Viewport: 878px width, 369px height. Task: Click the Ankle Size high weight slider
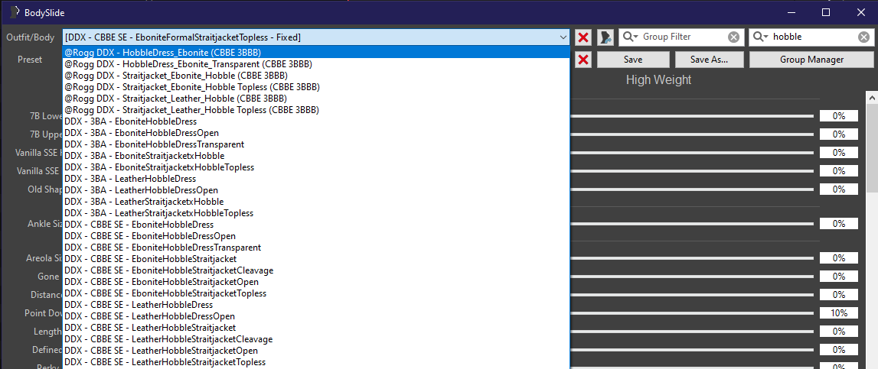pos(692,224)
